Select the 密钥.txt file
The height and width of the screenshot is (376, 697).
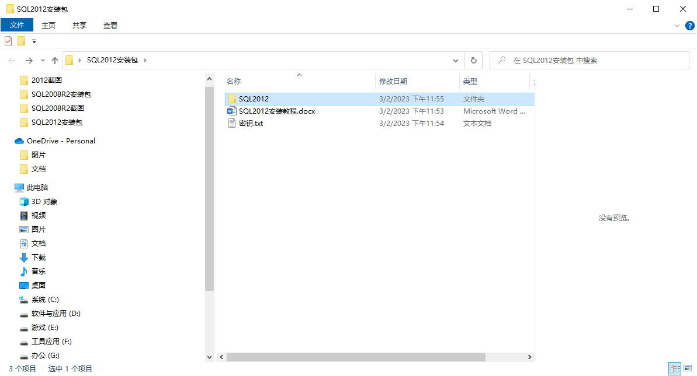coord(251,124)
